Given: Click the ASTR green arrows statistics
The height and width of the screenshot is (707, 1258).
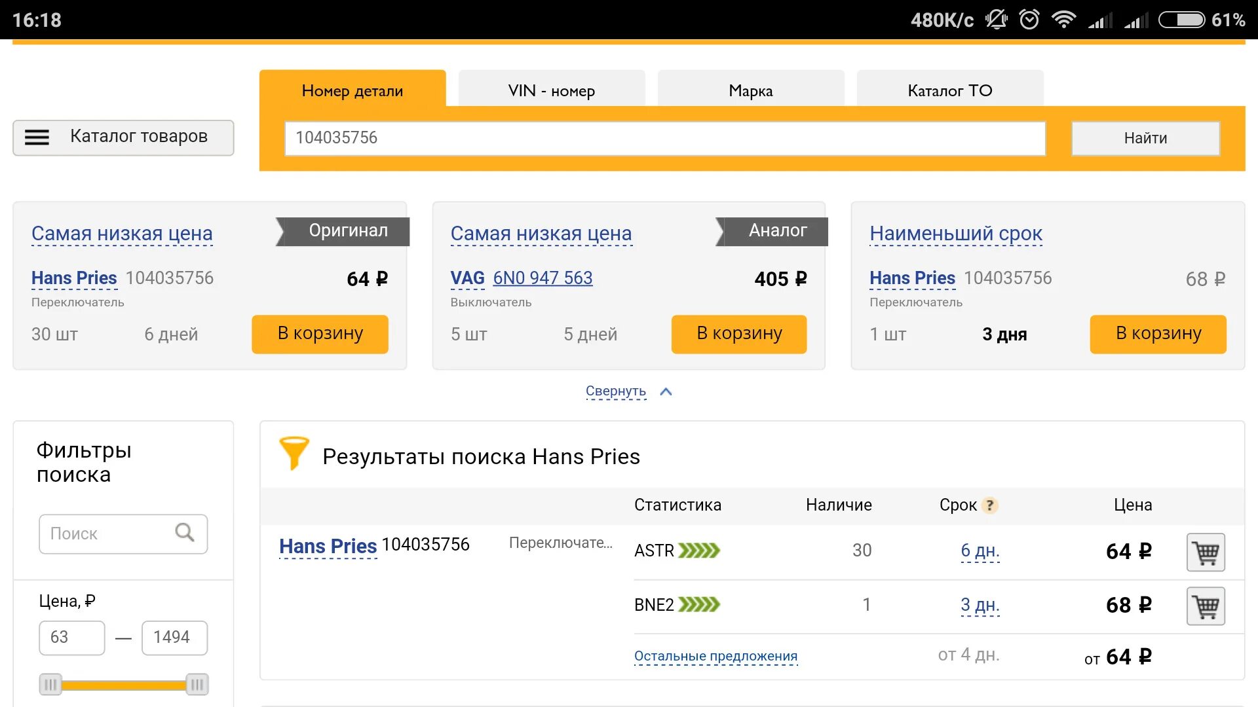Looking at the screenshot, I should click(698, 551).
